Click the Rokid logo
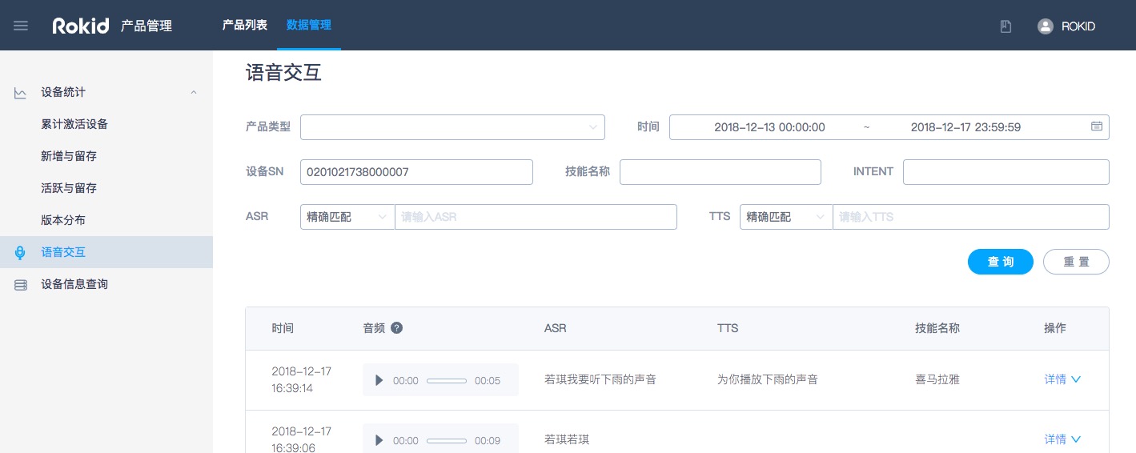 (x=80, y=26)
